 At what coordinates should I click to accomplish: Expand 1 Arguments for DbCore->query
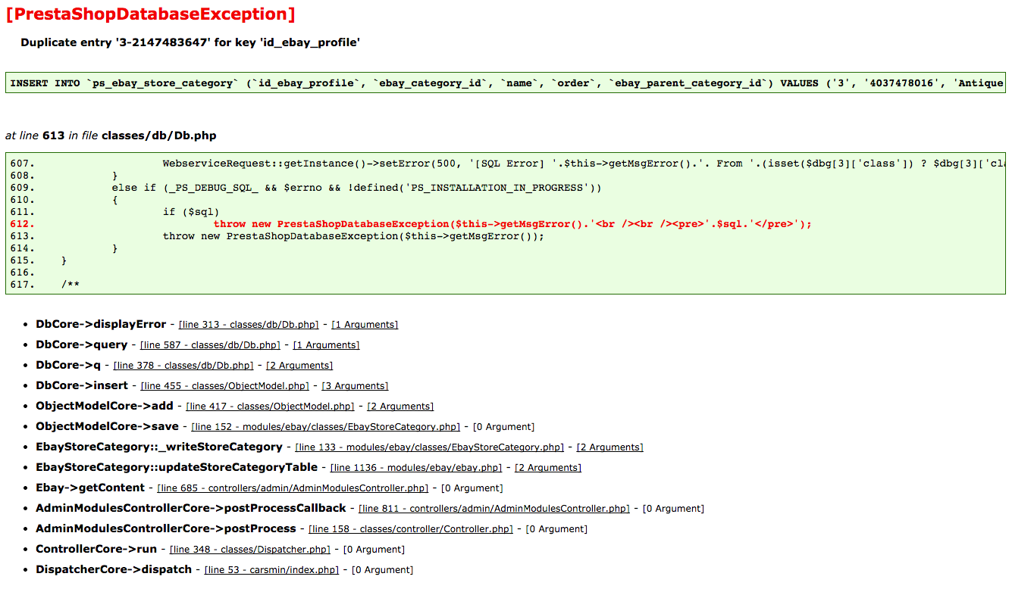[x=326, y=345]
